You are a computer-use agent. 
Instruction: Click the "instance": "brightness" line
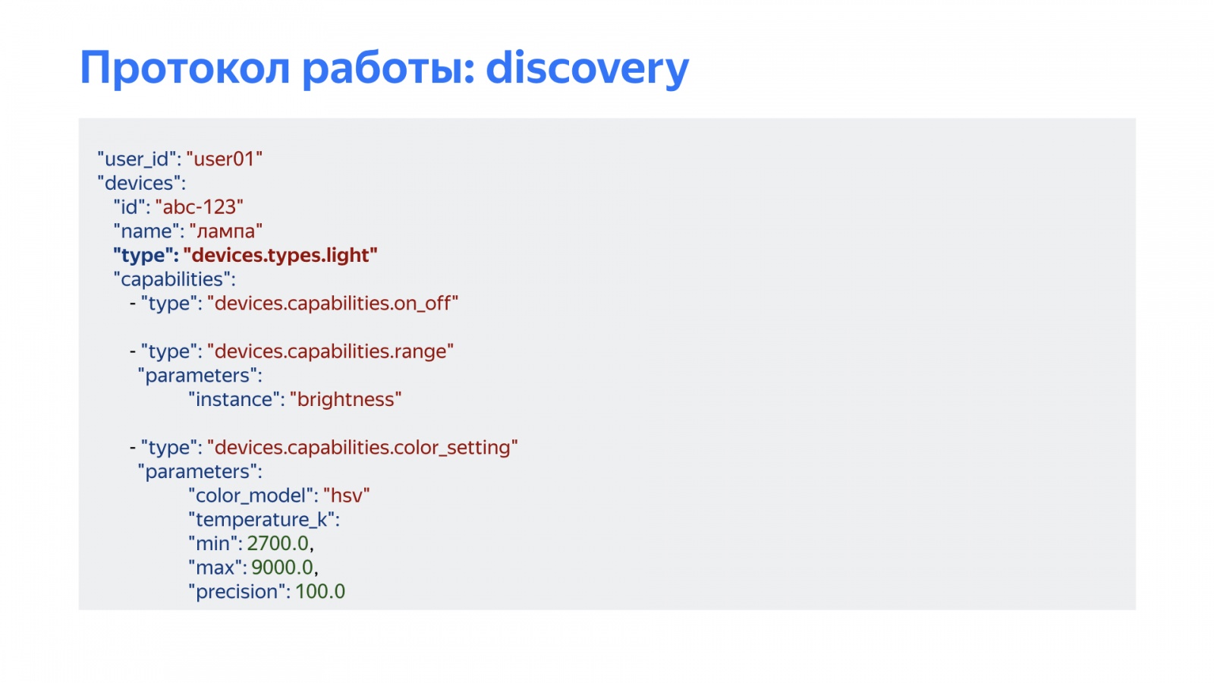pos(295,399)
